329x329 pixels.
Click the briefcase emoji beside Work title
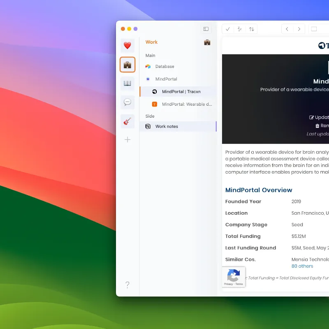point(207,42)
